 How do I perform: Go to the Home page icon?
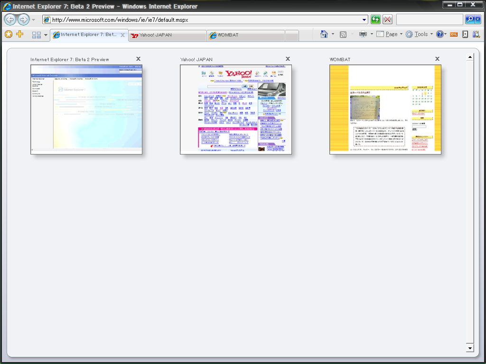coord(324,34)
